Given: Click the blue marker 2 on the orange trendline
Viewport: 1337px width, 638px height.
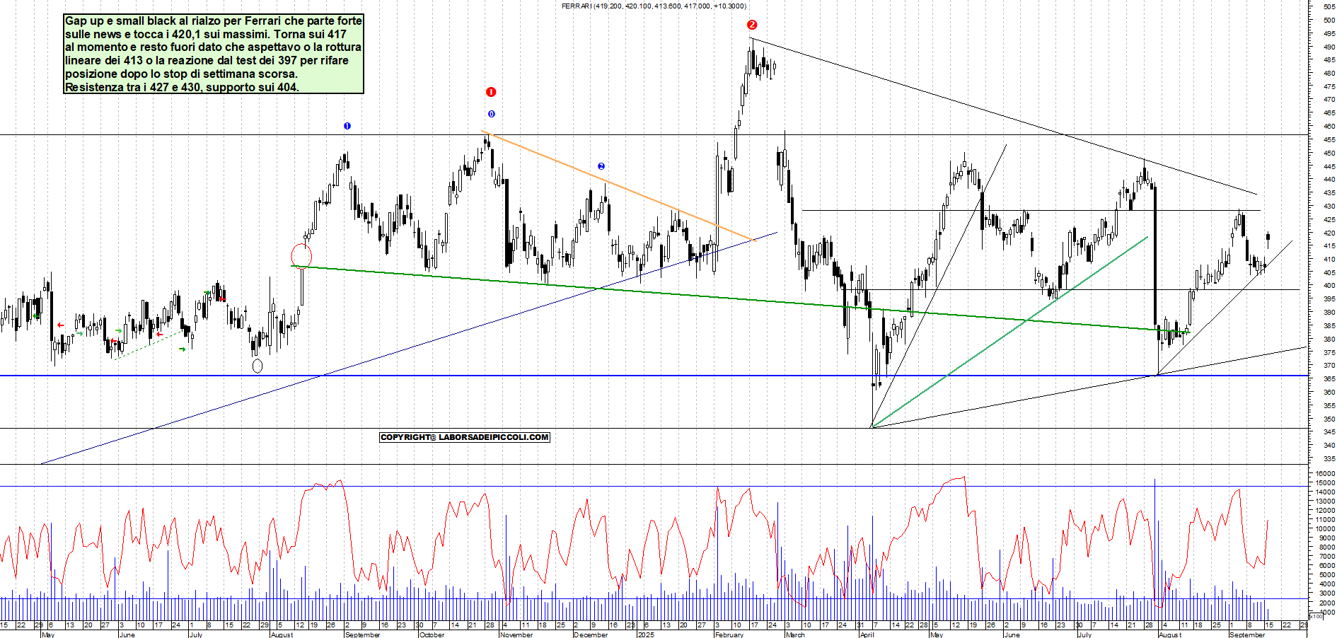Looking at the screenshot, I should 601,166.
